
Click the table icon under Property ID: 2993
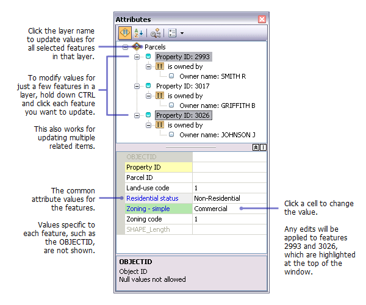pyautogui.click(x=160, y=66)
